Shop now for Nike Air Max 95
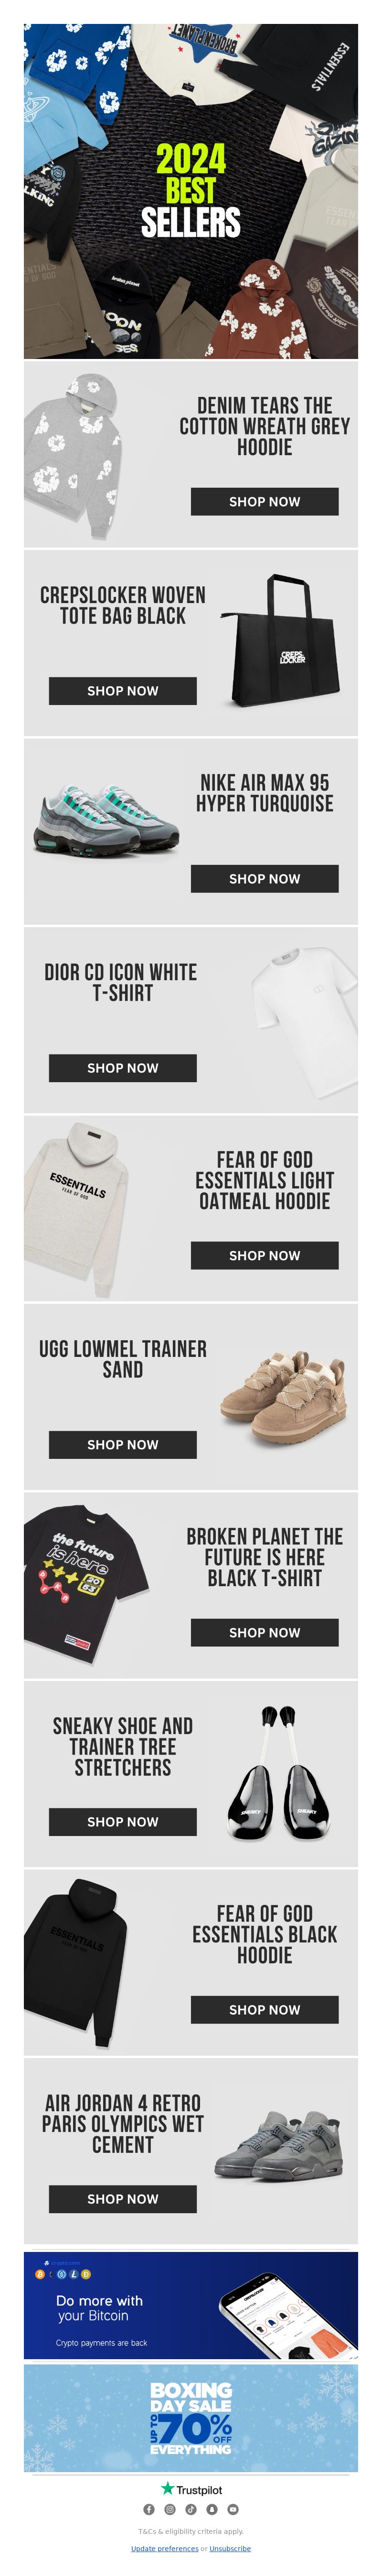 pos(265,878)
